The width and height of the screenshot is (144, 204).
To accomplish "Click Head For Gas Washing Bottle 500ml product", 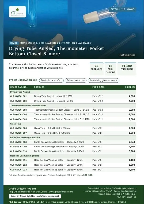I will point(59,170).
